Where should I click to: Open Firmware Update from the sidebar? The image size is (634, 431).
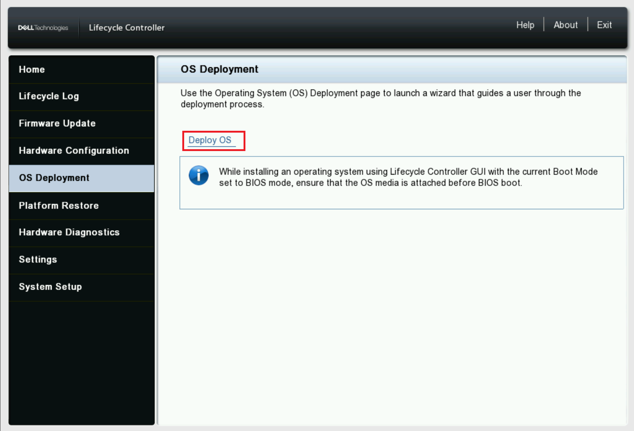pyautogui.click(x=57, y=123)
